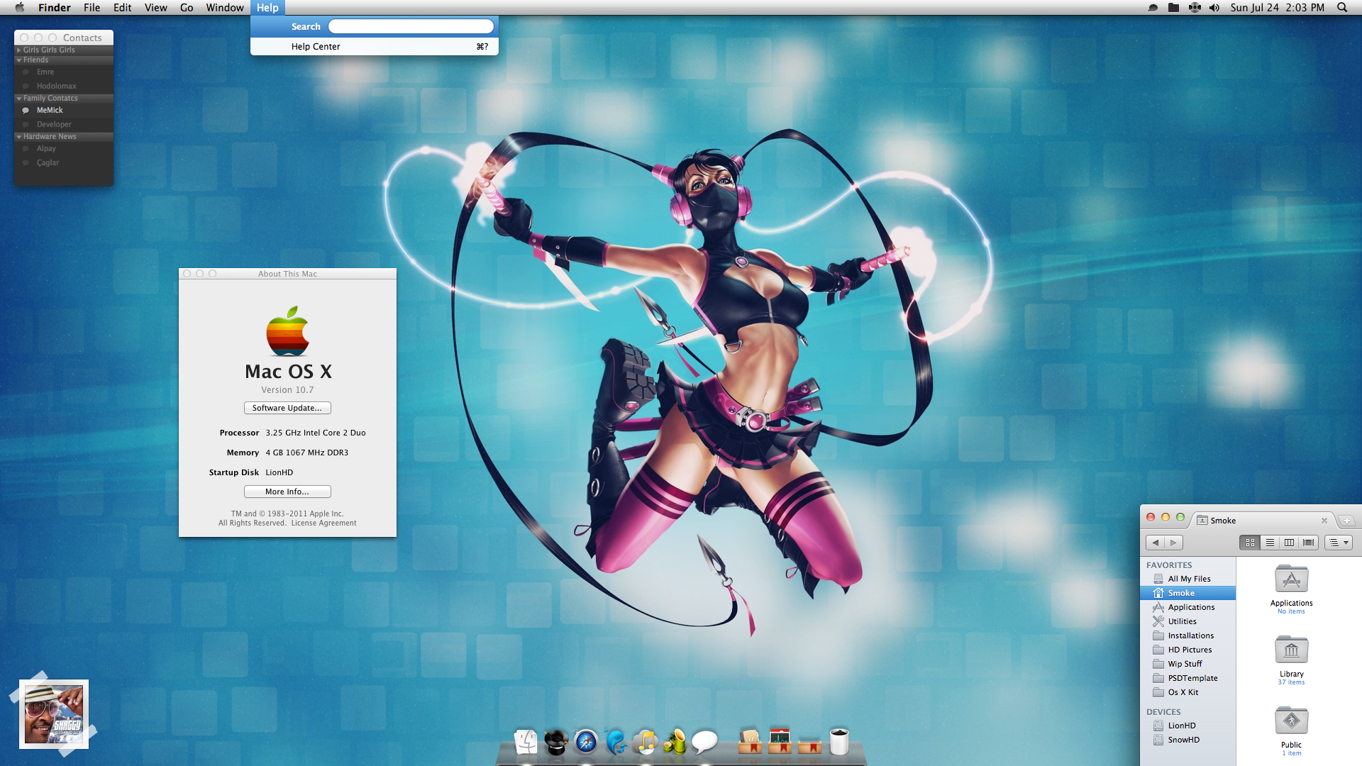The image size is (1362, 766).
Task: Open iTunes music note icon in Dock
Action: tap(646, 742)
